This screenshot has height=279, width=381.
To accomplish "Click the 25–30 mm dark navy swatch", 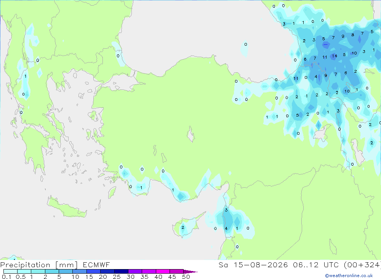I will 121,271.
